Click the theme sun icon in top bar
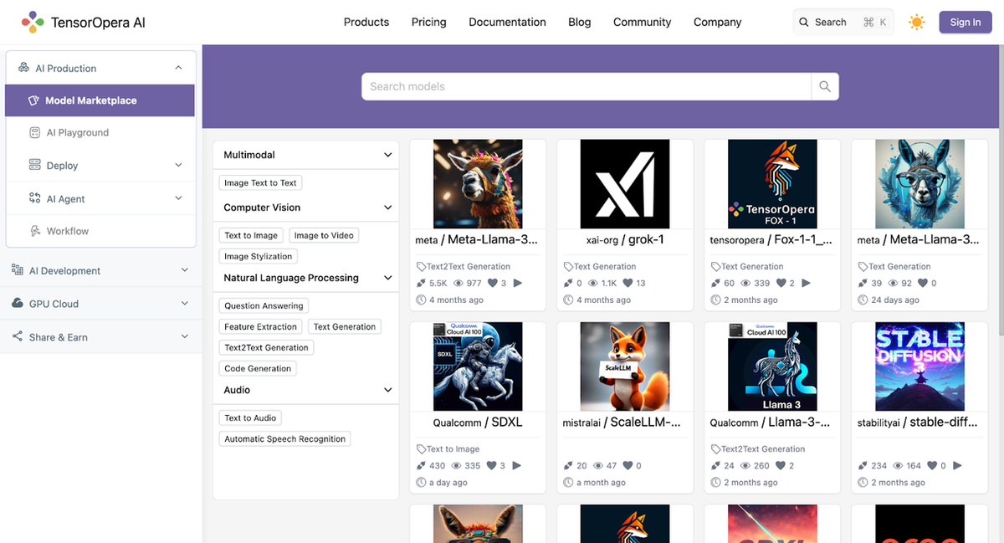 (916, 22)
